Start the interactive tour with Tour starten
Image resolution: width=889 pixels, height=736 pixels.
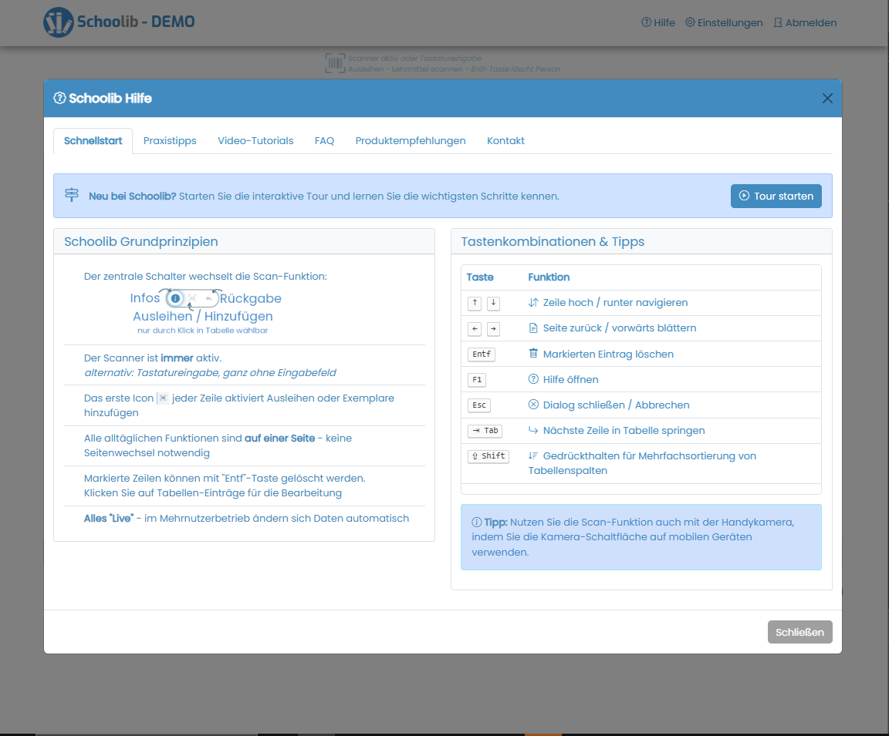click(x=776, y=196)
